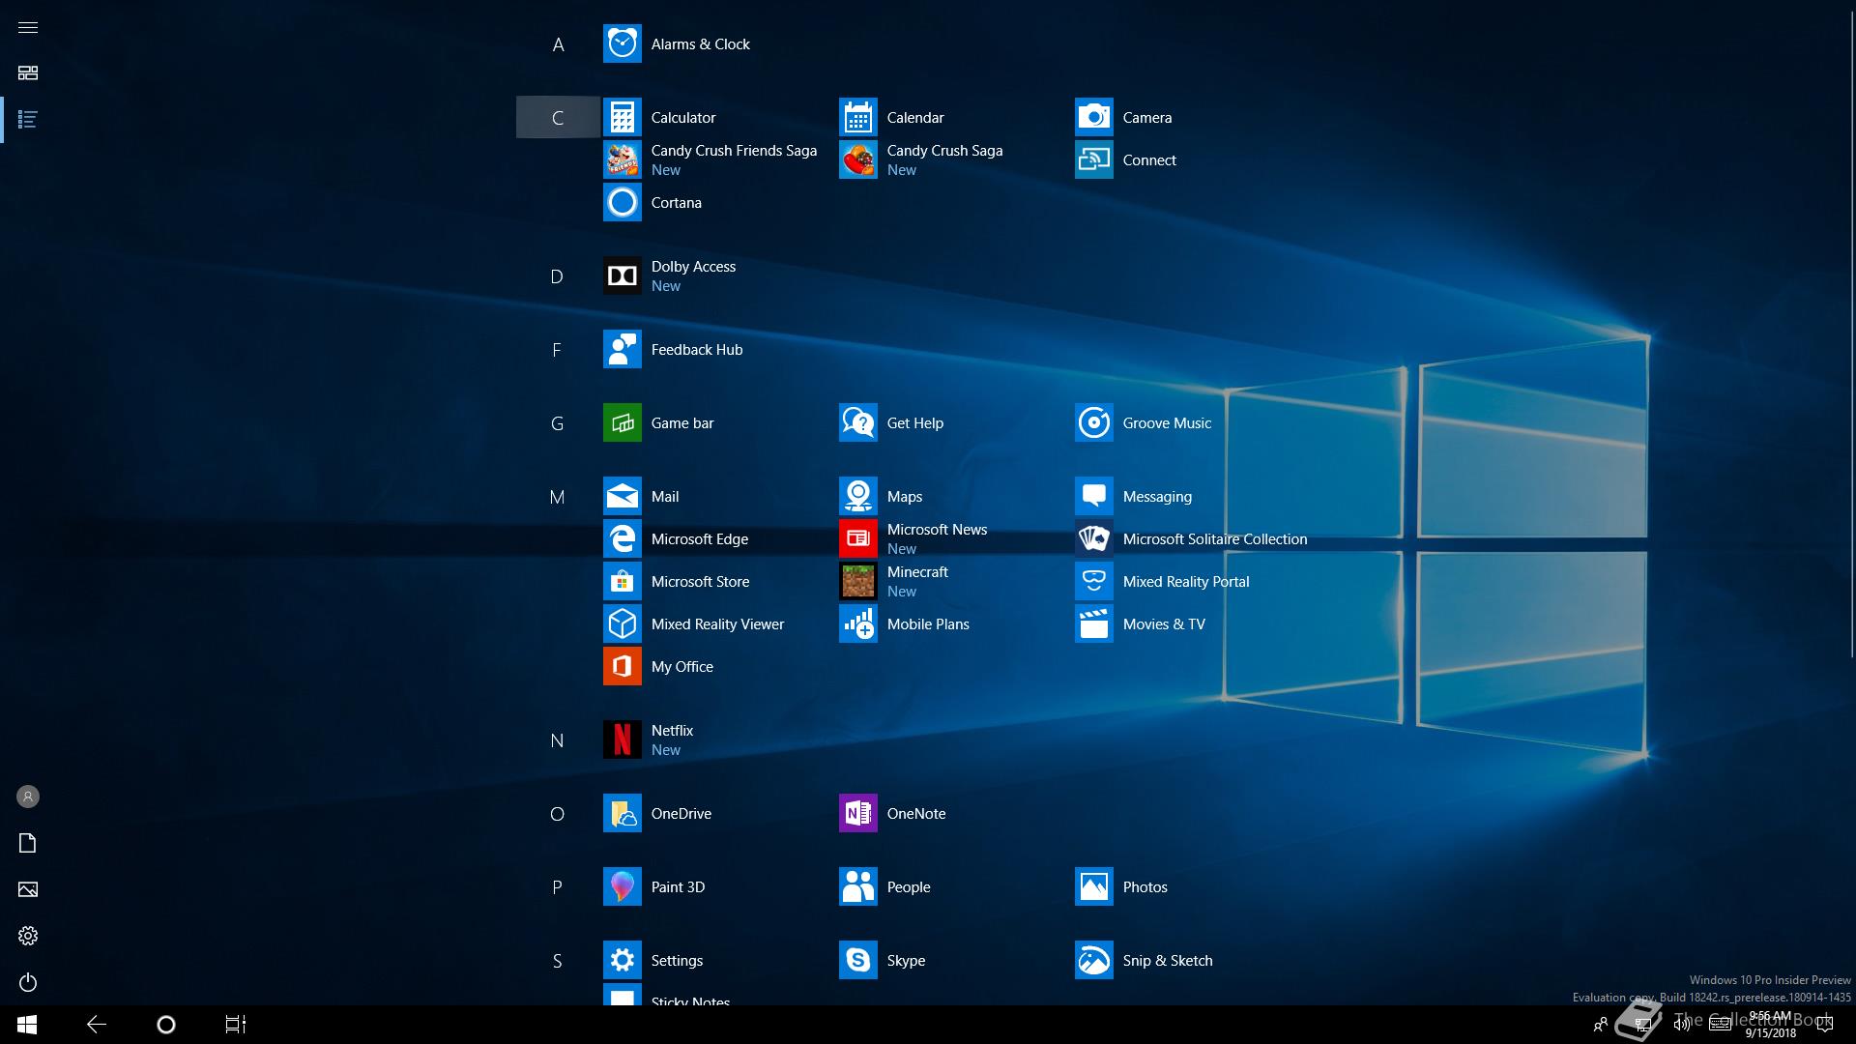Select the letter S section header
Screen dimensions: 1856x1044
tap(558, 961)
